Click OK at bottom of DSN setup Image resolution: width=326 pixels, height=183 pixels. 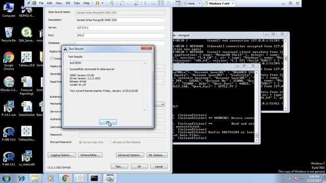click(x=139, y=167)
